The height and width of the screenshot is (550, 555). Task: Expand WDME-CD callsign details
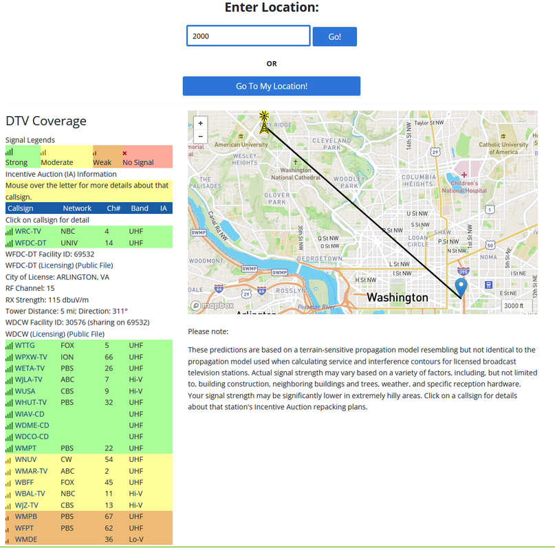pyautogui.click(x=32, y=425)
